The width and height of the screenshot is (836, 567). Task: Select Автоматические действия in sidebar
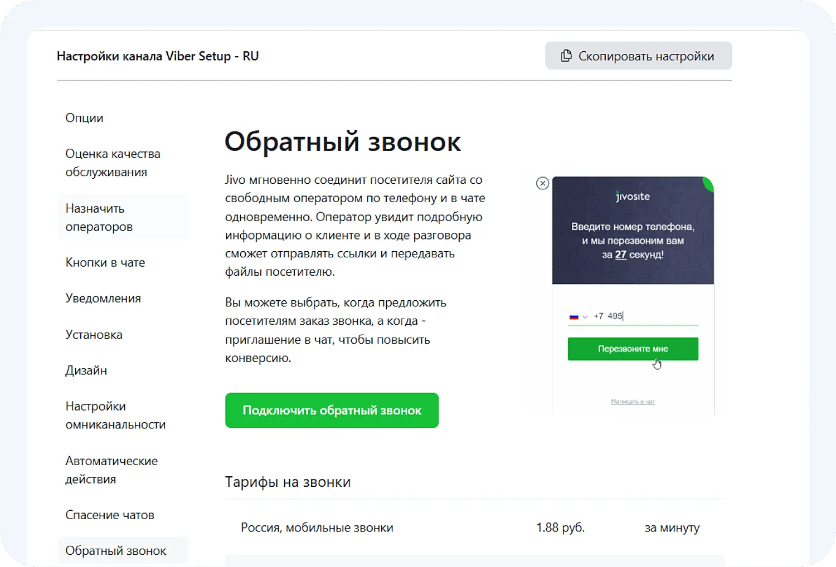click(111, 470)
